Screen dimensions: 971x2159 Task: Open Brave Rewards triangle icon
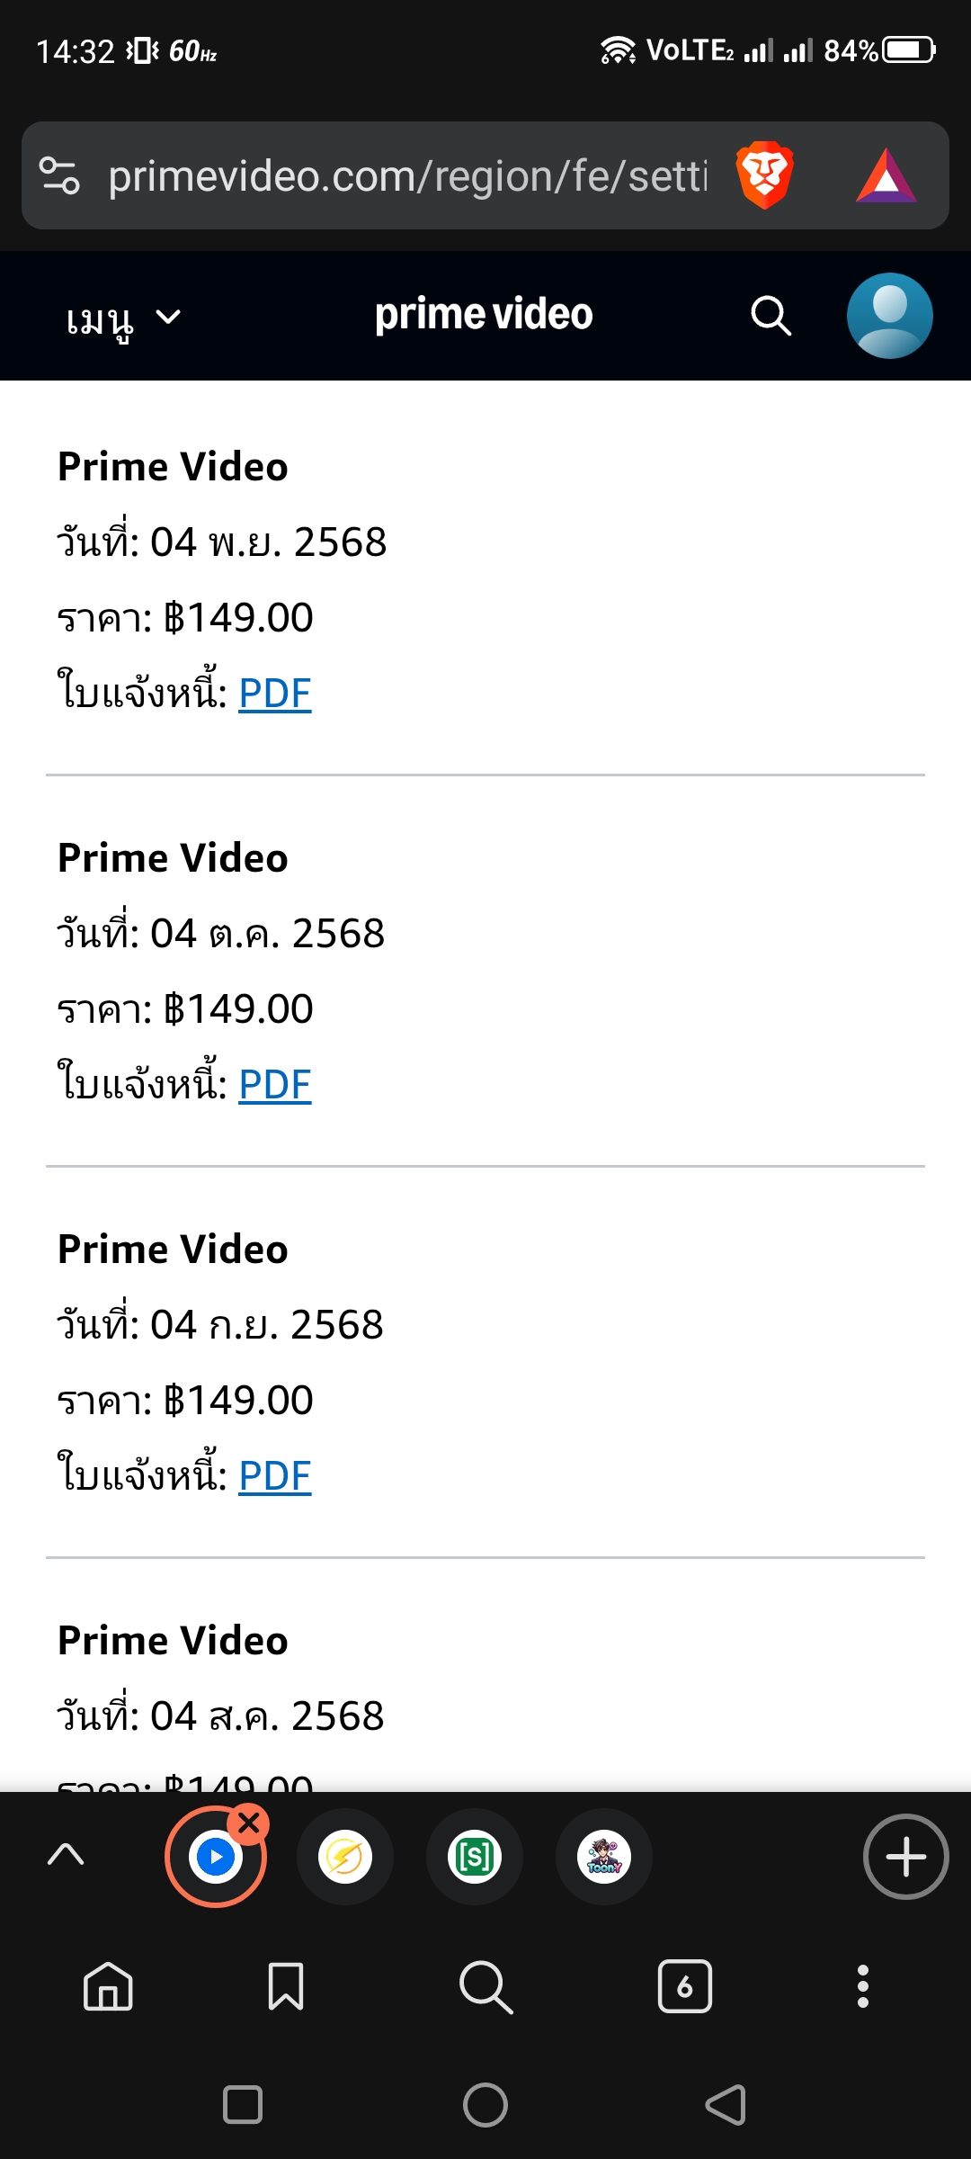[886, 175]
